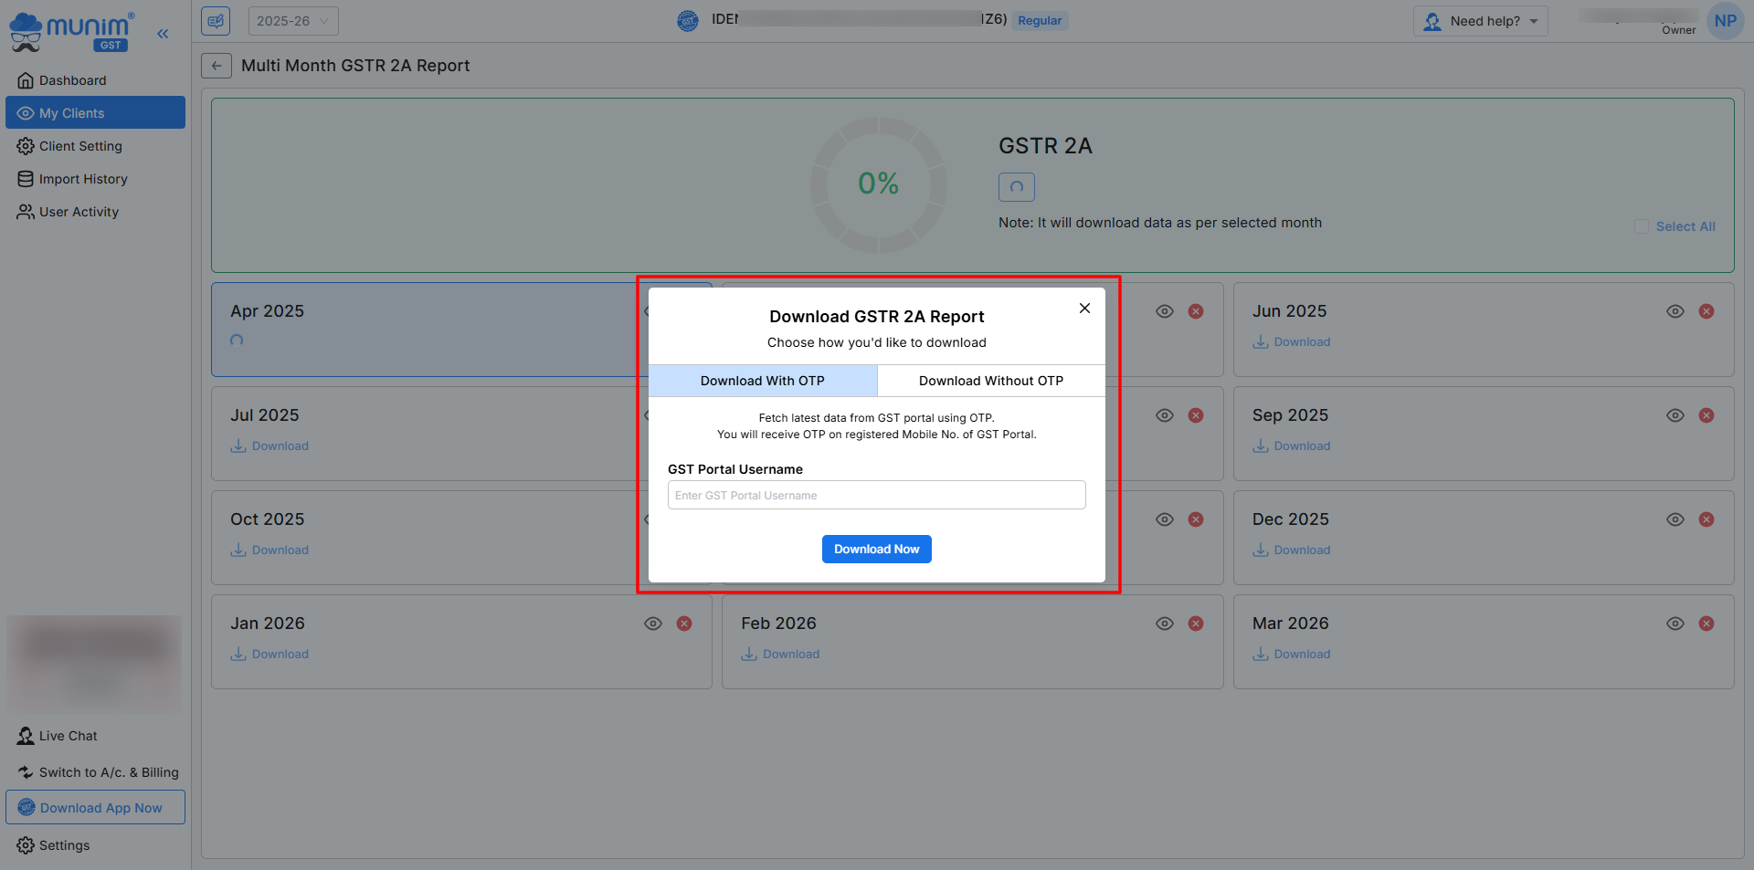Open the 2025-26 financial year dropdown
1754x870 pixels.
[292, 21]
